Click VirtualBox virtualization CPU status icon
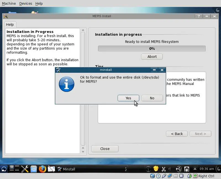 181,176
